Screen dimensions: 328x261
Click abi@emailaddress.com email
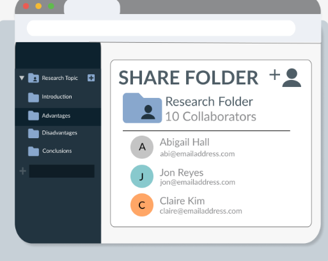(198, 154)
